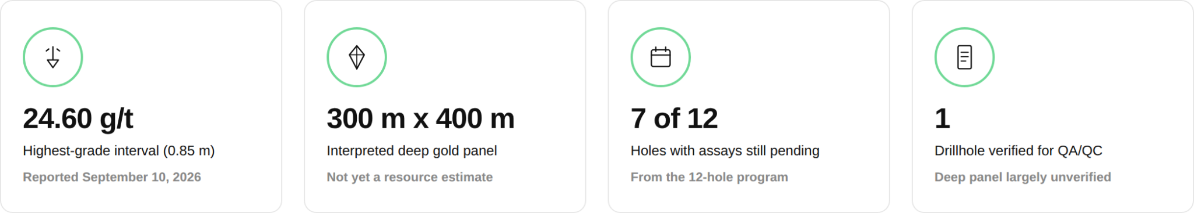Select the 300 m x 400 m figure

[420, 119]
